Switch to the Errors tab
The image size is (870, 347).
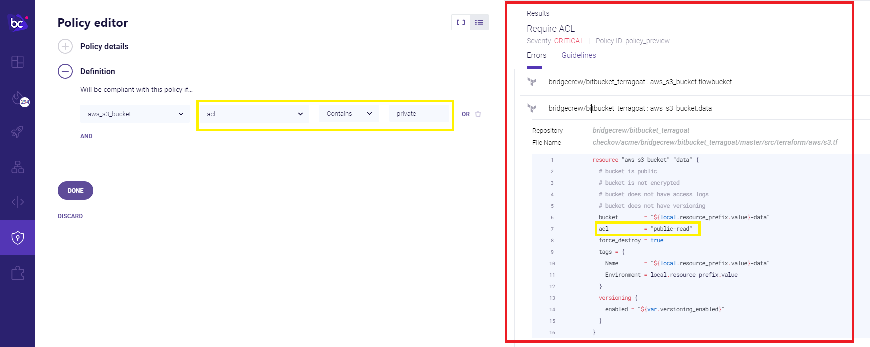(x=536, y=55)
